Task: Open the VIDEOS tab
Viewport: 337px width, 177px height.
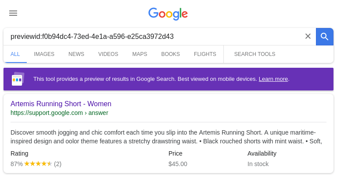Action: (108, 54)
